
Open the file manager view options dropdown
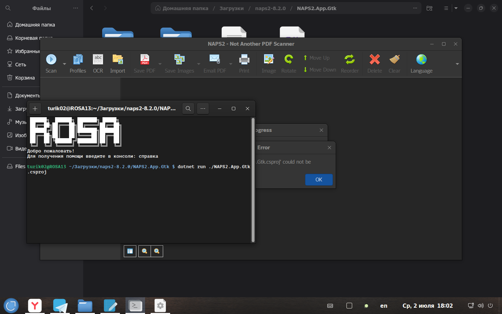pos(456,8)
